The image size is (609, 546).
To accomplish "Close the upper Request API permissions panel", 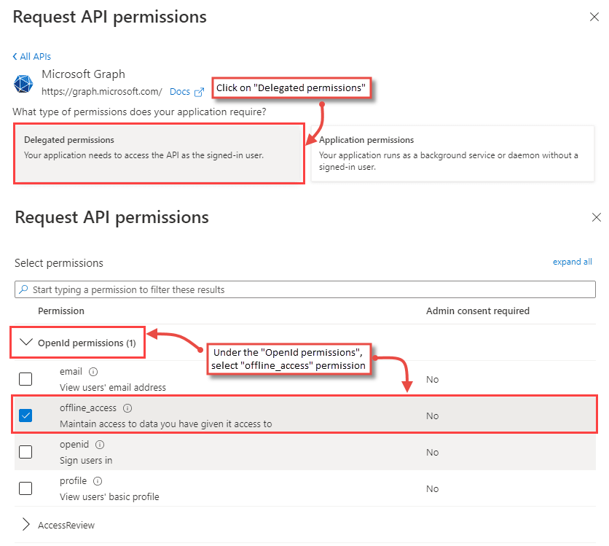I will 594,17.
